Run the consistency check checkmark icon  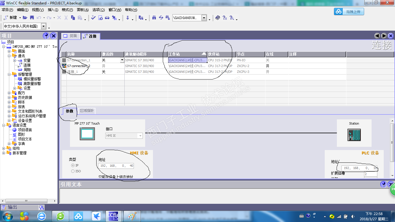pos(93,18)
